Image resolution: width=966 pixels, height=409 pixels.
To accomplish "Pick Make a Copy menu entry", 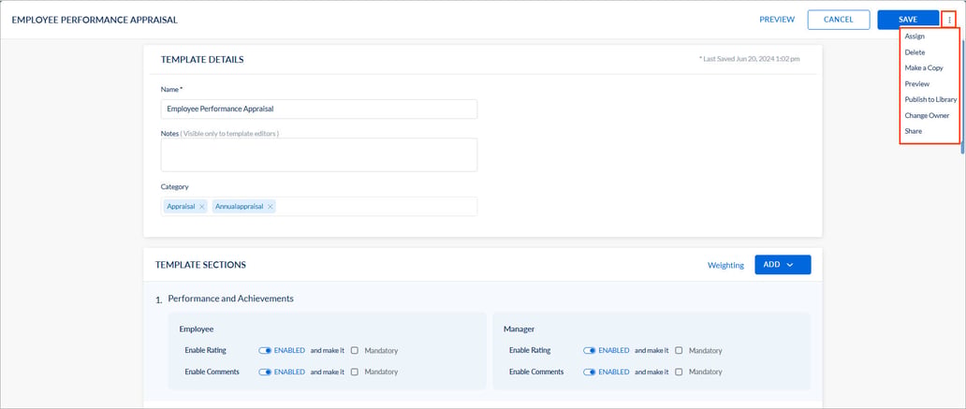I will (x=924, y=67).
